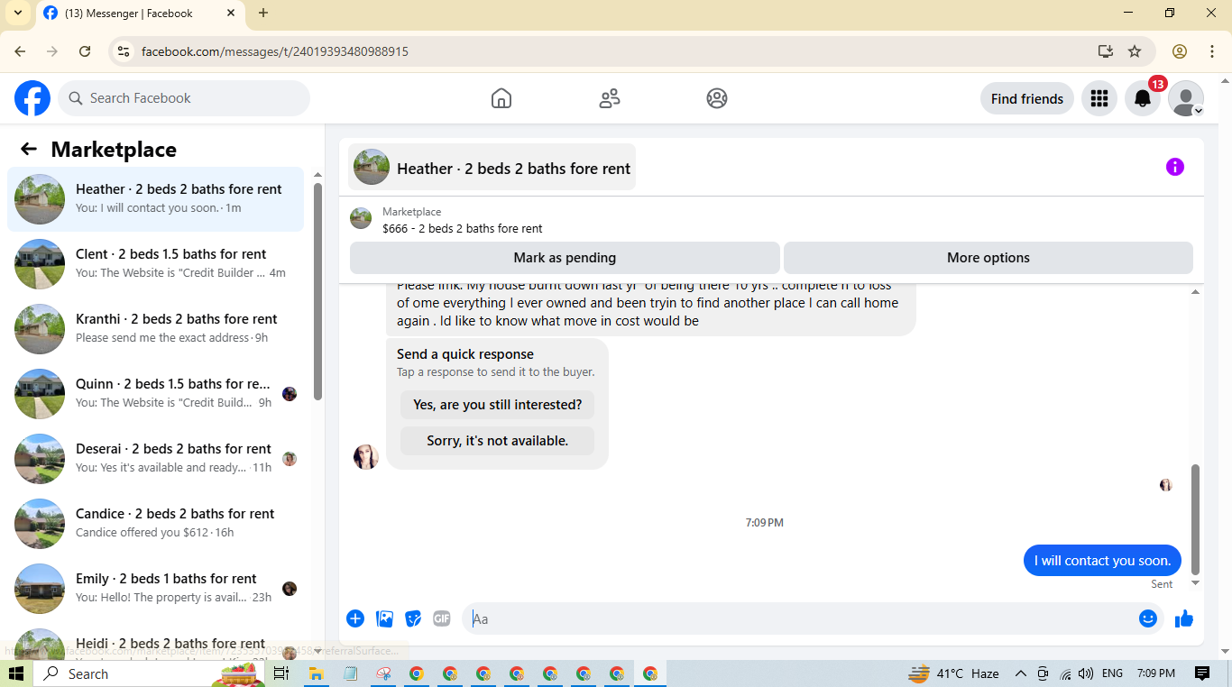The width and height of the screenshot is (1232, 687).
Task: Open more actions with the plus icon
Action: 355,618
